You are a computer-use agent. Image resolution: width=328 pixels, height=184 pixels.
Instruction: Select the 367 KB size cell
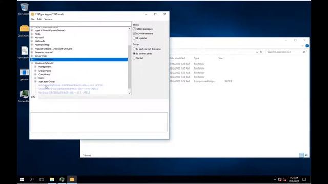228,81
